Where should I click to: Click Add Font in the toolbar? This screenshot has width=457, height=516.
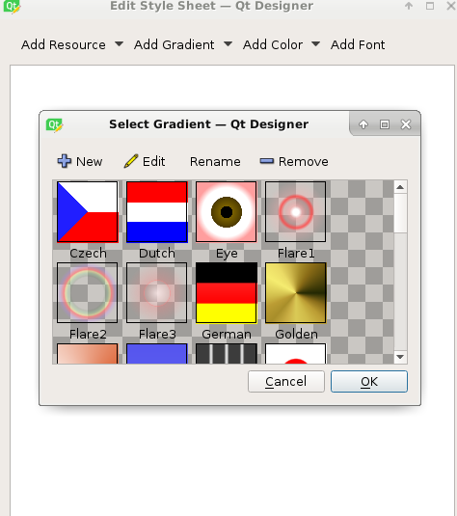click(358, 44)
